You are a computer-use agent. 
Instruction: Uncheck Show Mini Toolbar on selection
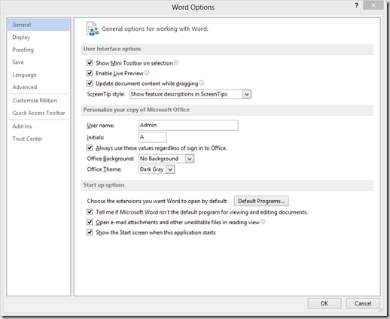(x=90, y=62)
